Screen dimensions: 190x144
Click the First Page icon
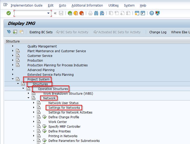(x=111, y=13)
